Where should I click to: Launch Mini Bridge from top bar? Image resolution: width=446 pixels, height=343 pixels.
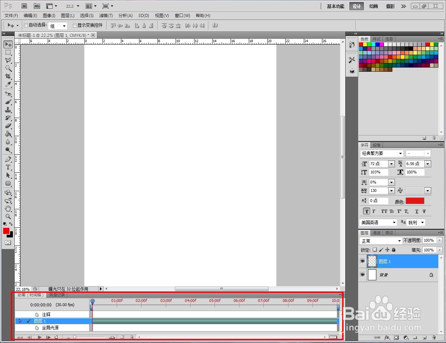click(37, 6)
